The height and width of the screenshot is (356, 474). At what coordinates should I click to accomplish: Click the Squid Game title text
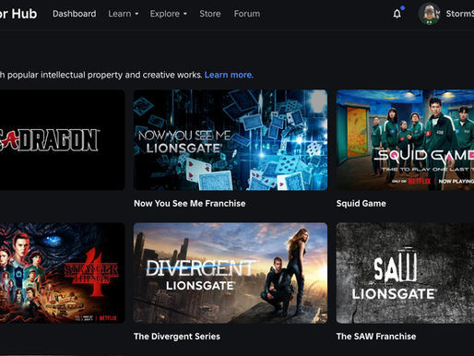click(361, 204)
